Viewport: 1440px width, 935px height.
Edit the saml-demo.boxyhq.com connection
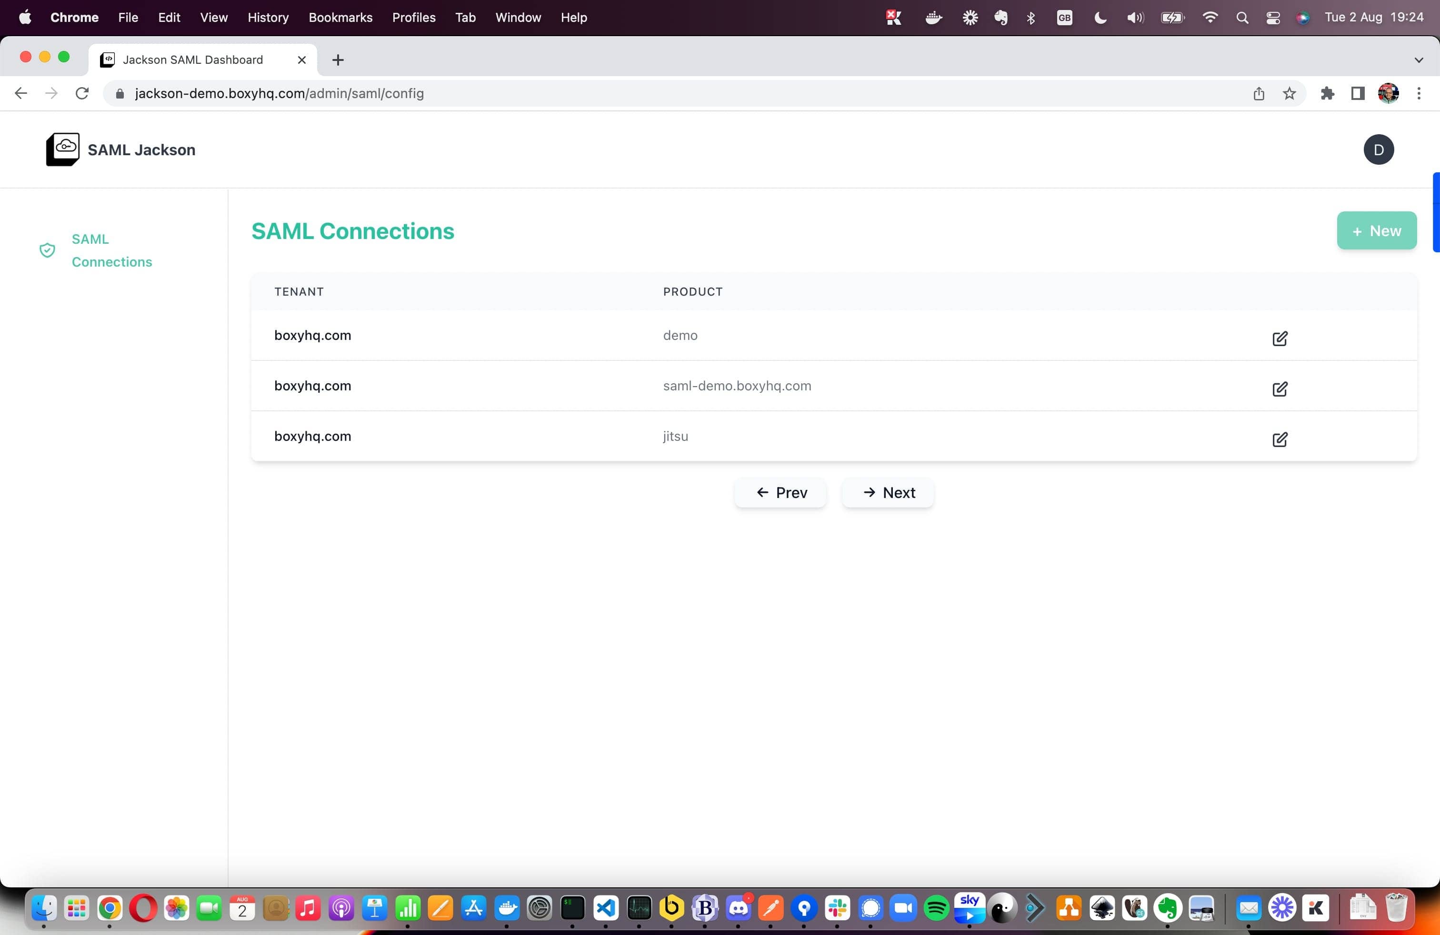coord(1280,389)
